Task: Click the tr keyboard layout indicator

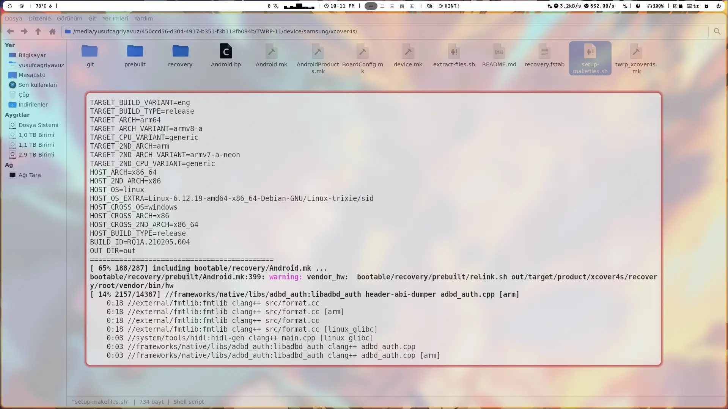Action: click(x=693, y=6)
